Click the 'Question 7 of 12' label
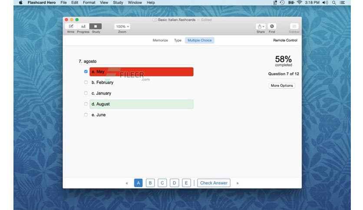The width and height of the screenshot is (363, 210). [x=284, y=74]
